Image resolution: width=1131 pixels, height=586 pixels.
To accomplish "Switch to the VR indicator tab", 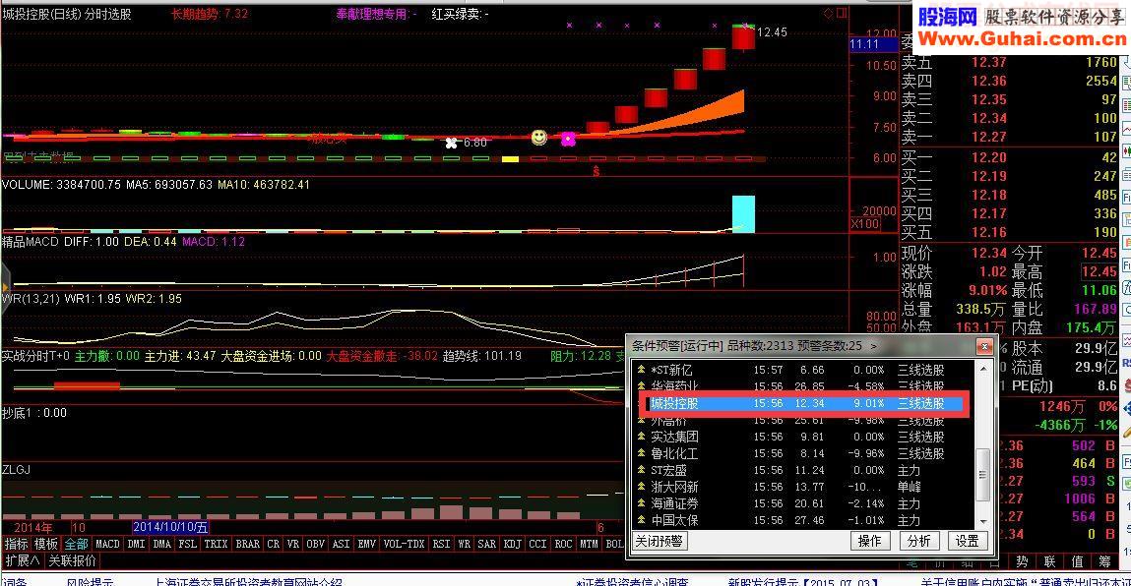I will tap(293, 544).
